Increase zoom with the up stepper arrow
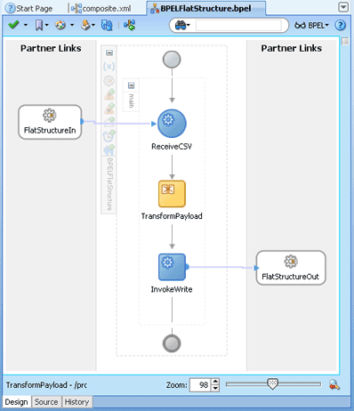This screenshot has height=411, width=354. point(215,382)
